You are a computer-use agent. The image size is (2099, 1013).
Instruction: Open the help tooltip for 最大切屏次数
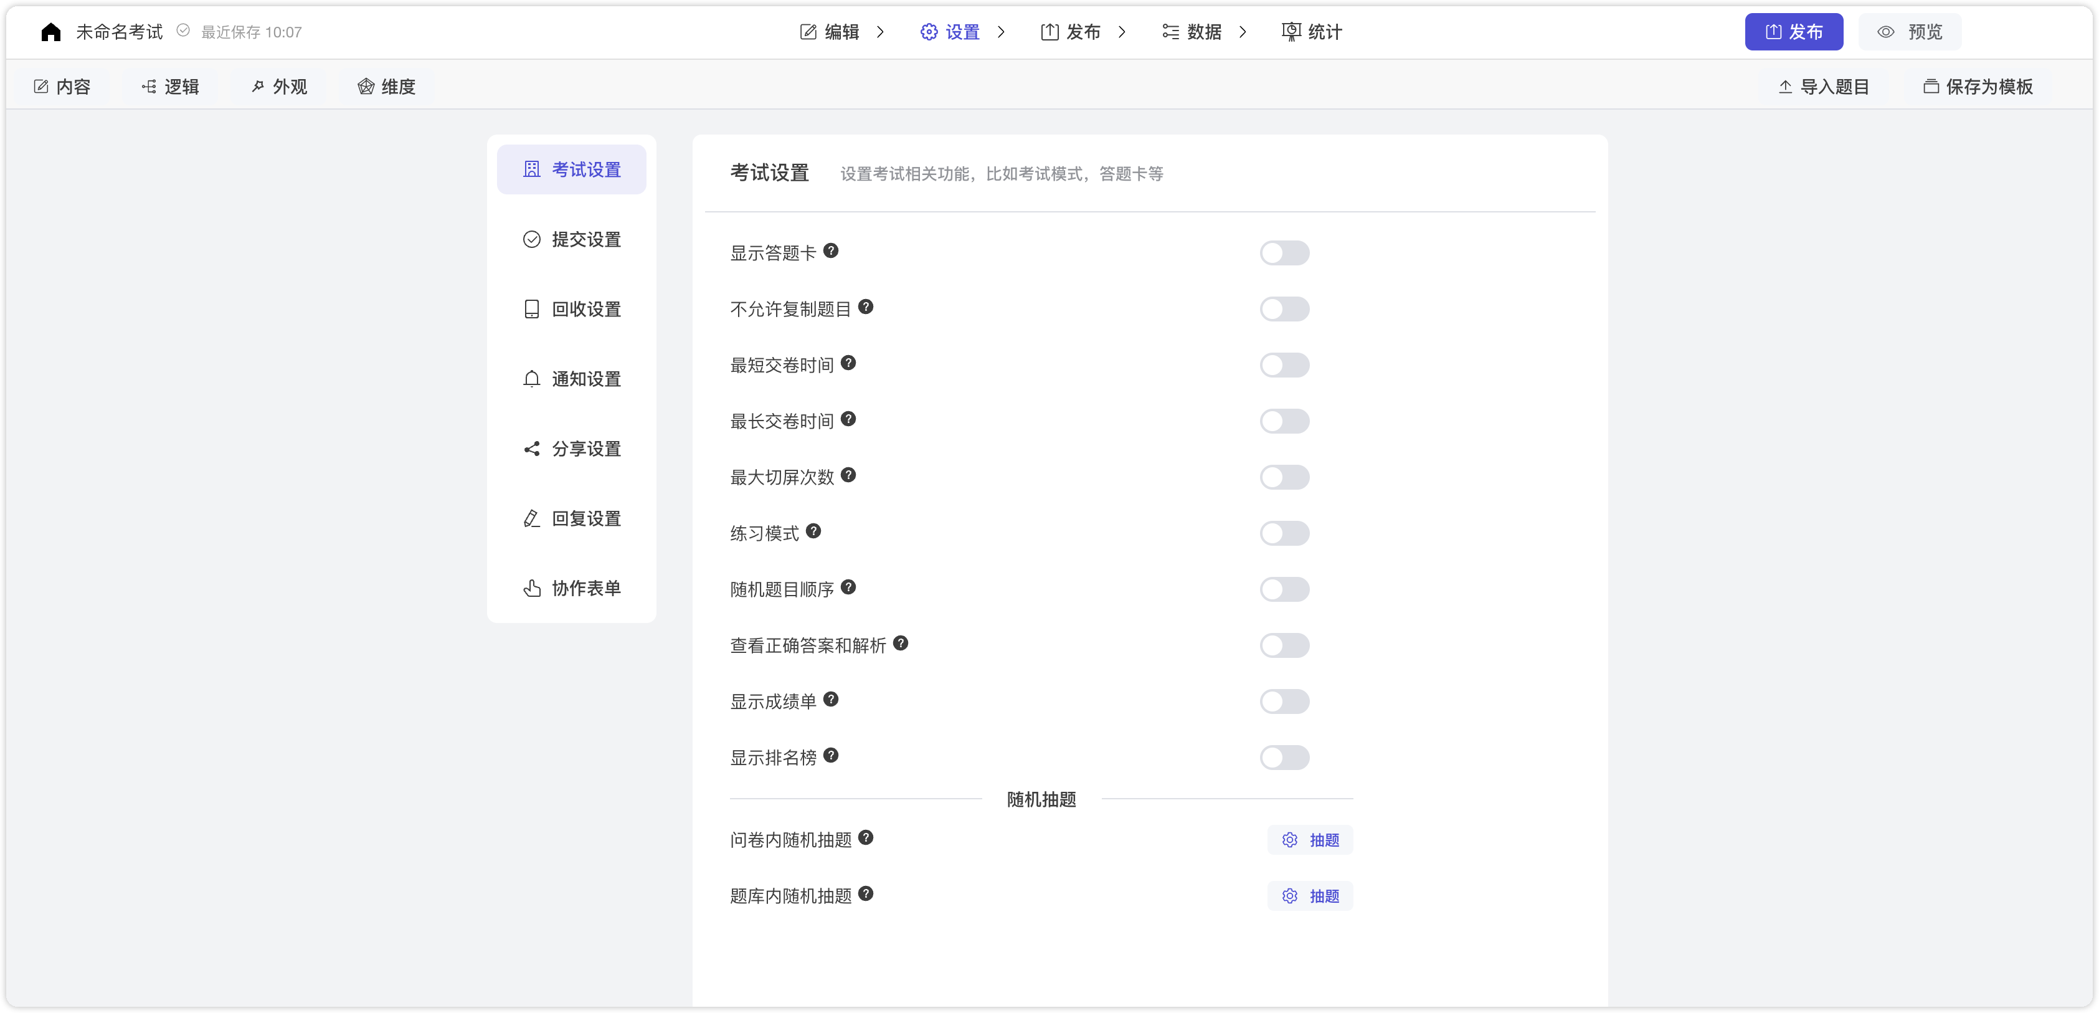coord(848,475)
